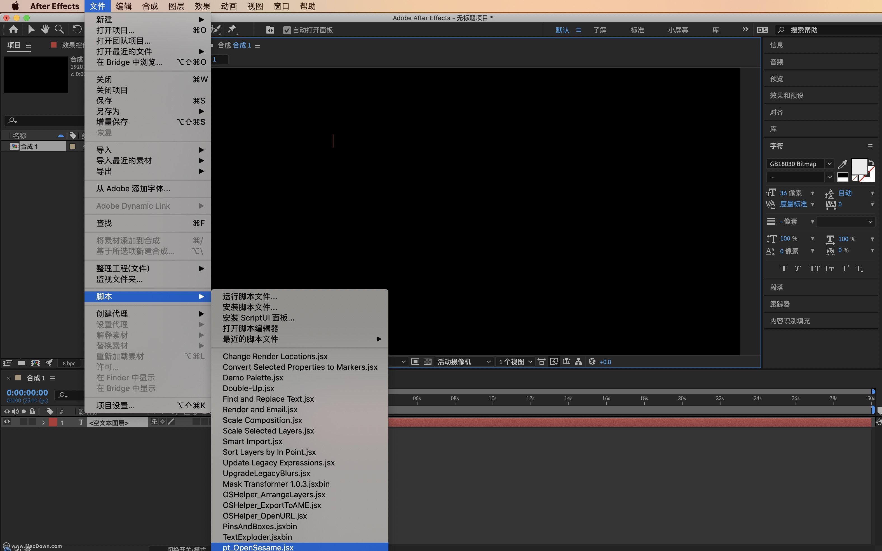Switch to Small Screen workspace
This screenshot has width=882, height=551.
tap(678, 30)
